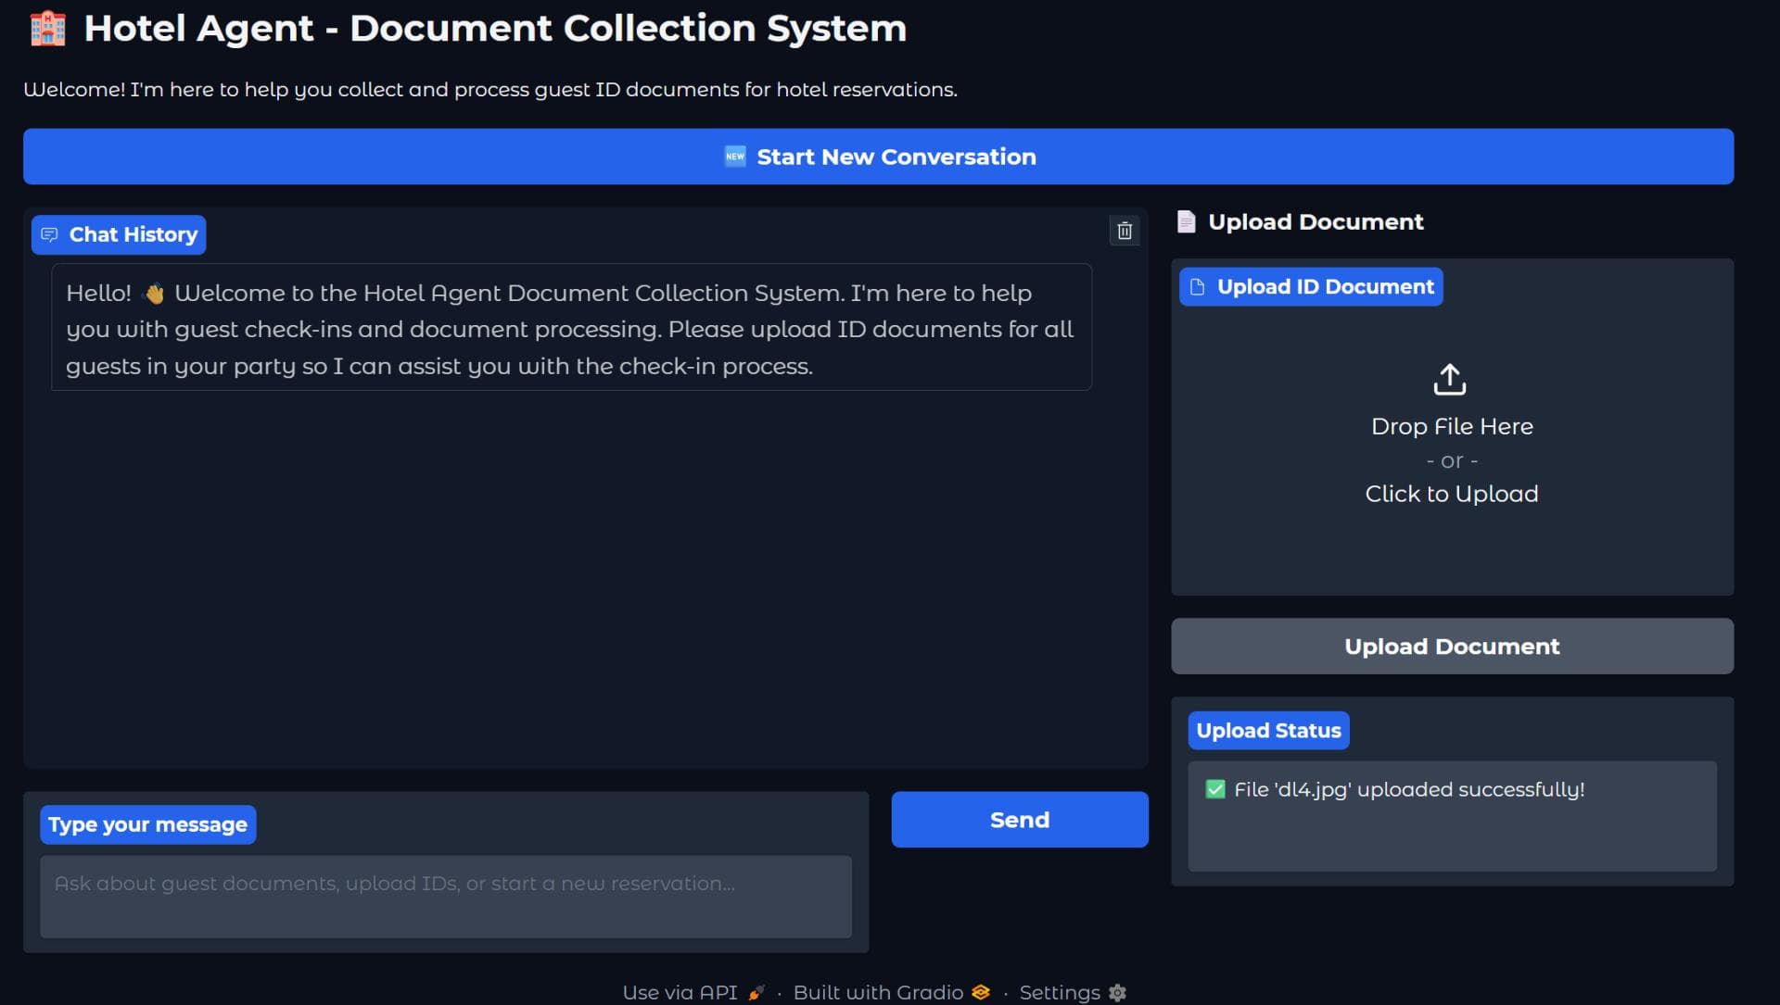This screenshot has height=1005, width=1780.
Task: Click the hotel building emoji in header
Action: 47,29
